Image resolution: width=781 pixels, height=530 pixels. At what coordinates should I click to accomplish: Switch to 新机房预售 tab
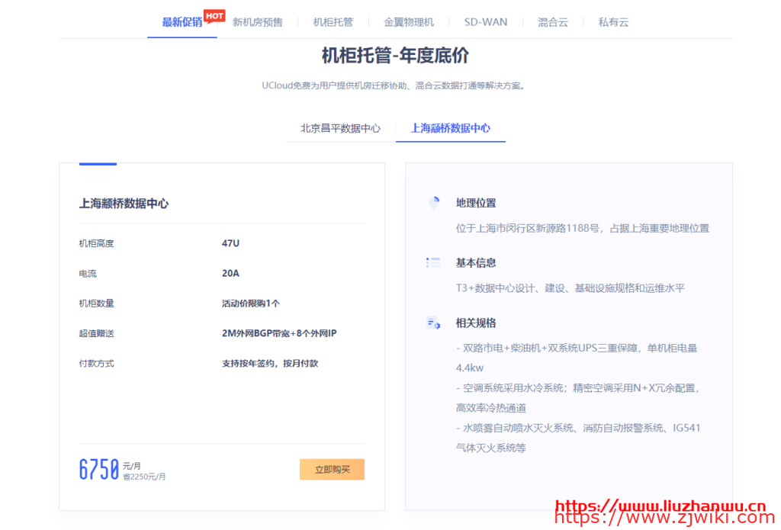[x=257, y=22]
